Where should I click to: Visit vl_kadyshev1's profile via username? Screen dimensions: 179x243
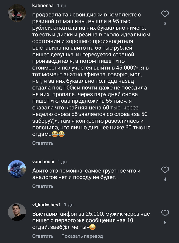pyautogui.click(x=47, y=205)
